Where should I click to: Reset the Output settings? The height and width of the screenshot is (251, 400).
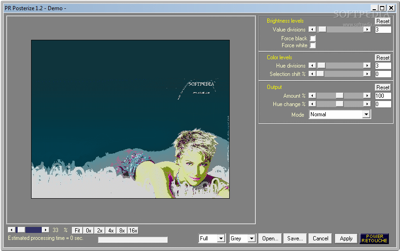click(383, 88)
